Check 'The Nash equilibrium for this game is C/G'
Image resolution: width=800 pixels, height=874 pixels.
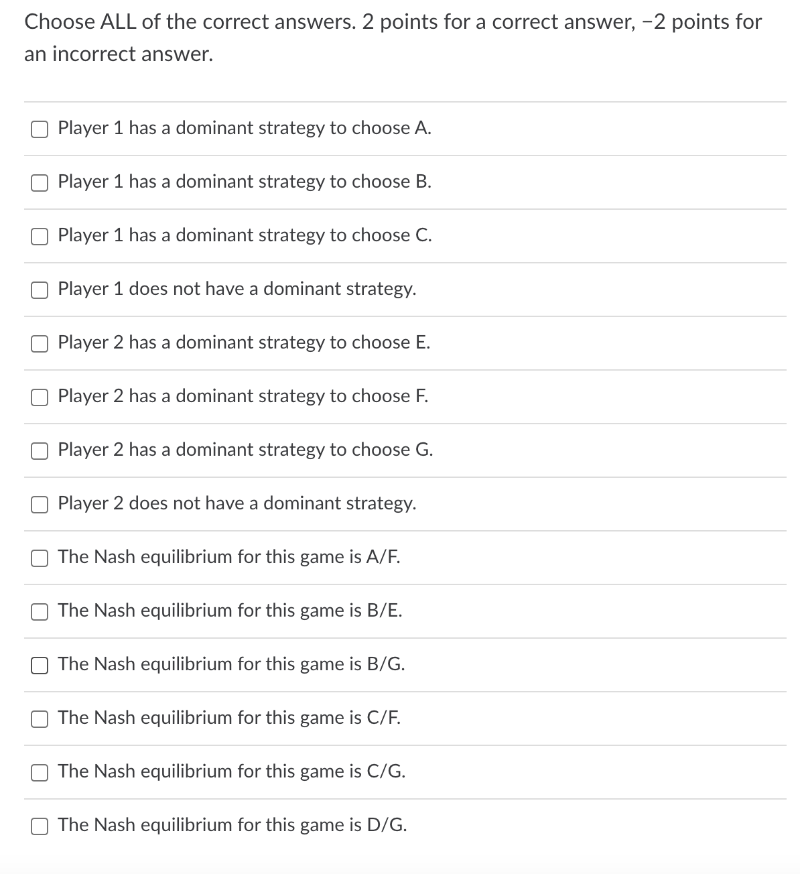[40, 772]
